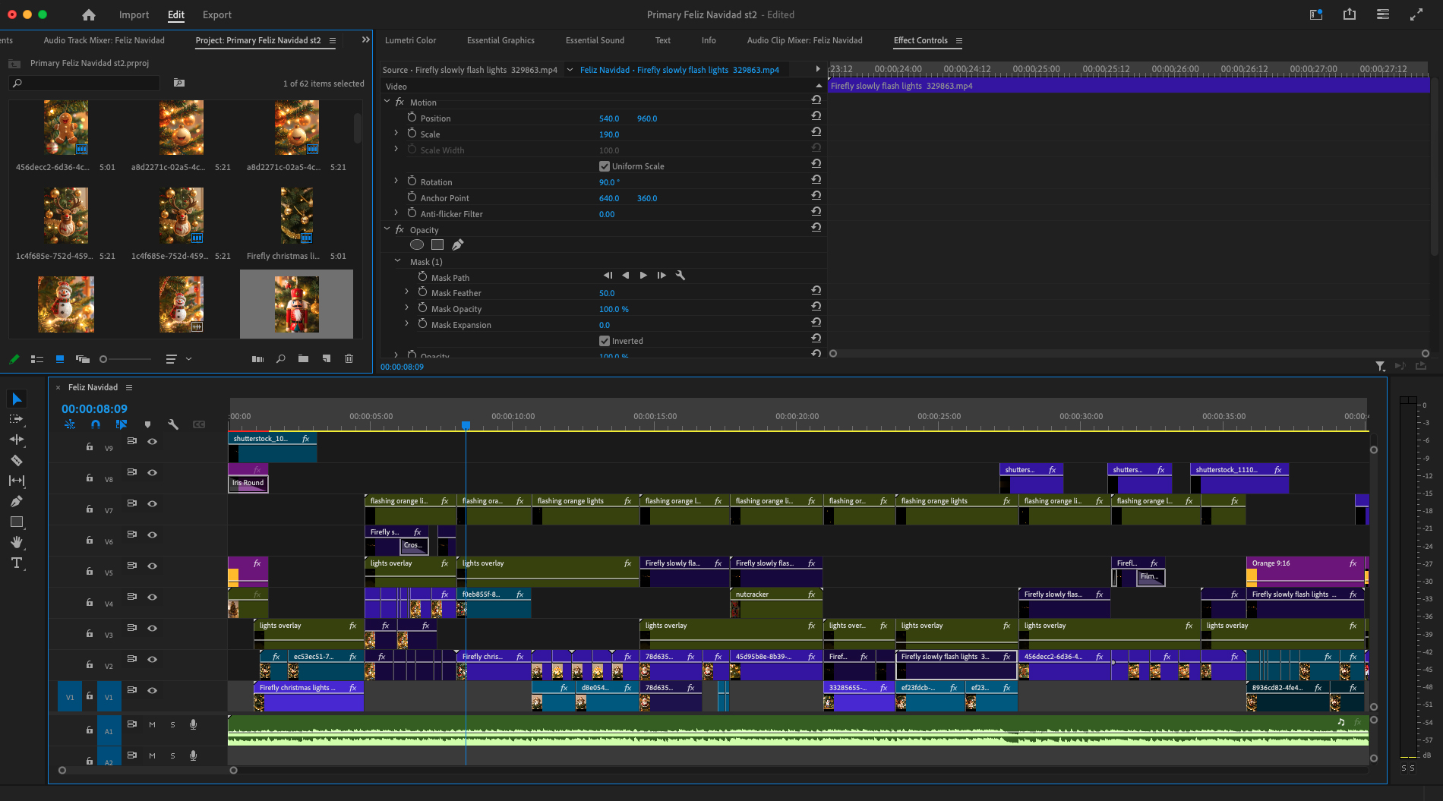The width and height of the screenshot is (1443, 801).
Task: Click the Home icon in the top bar
Action: click(89, 14)
